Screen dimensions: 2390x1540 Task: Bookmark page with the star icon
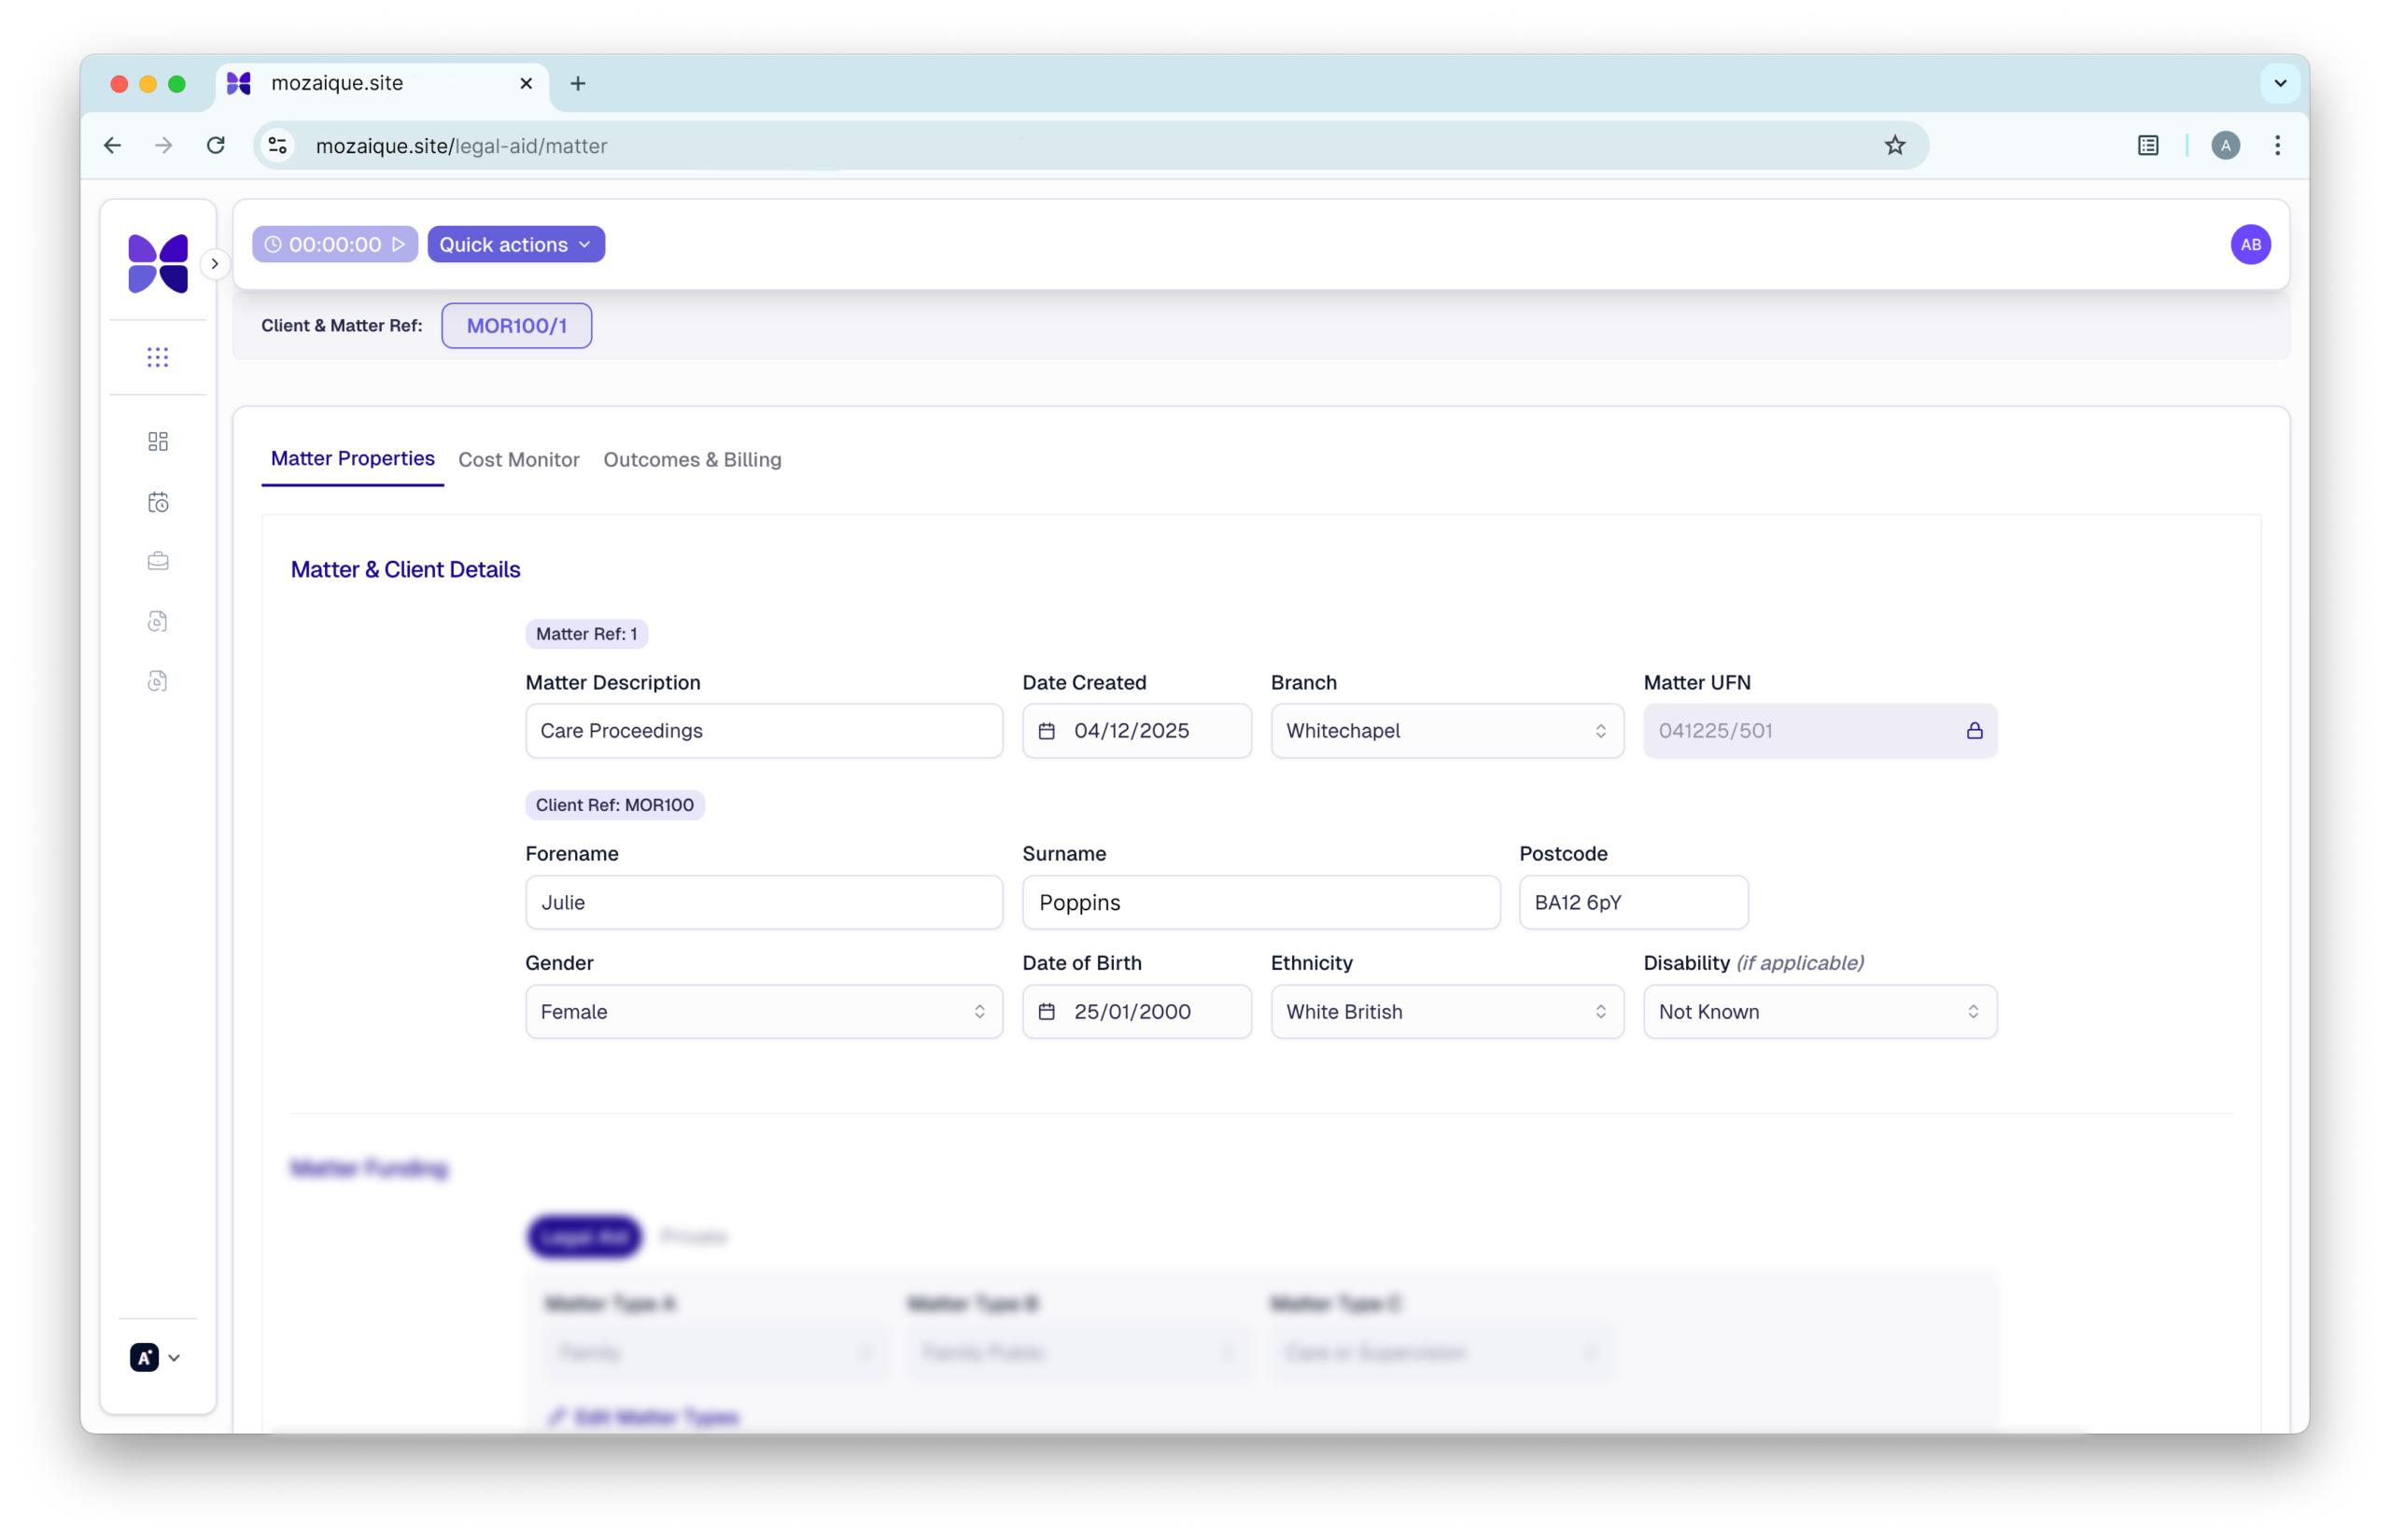click(1894, 146)
